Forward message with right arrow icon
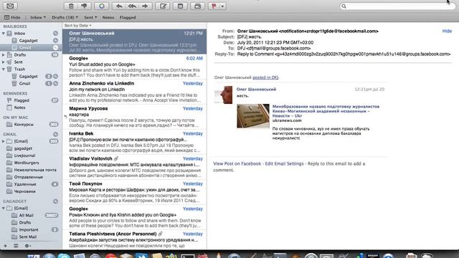This screenshot has width=459, height=258. pyautogui.click(x=145, y=6)
